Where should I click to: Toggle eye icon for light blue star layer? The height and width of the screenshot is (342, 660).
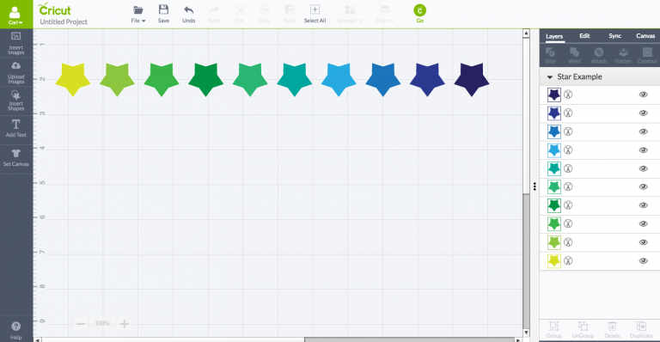pos(643,150)
